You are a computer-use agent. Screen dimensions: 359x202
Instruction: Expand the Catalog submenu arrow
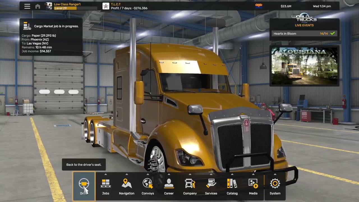click(x=232, y=174)
